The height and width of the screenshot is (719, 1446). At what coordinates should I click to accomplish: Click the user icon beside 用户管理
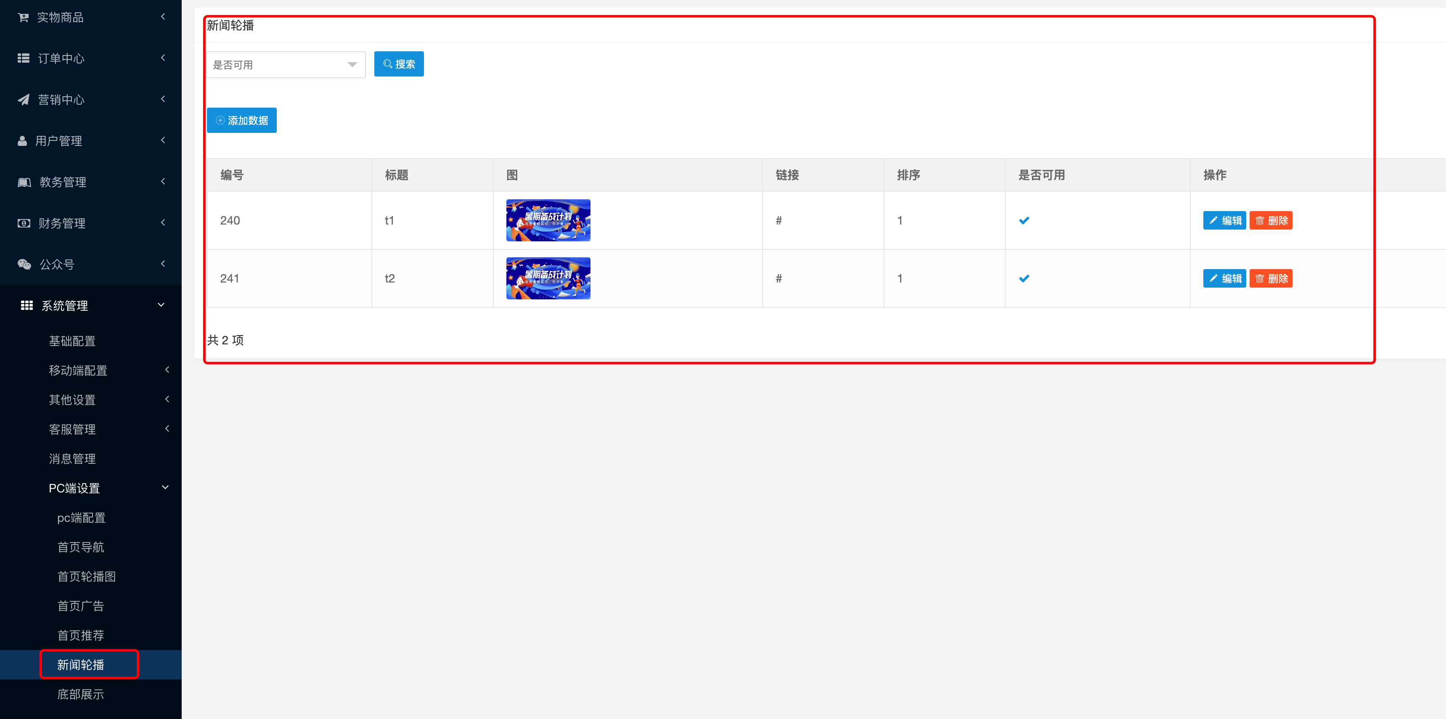tap(22, 141)
